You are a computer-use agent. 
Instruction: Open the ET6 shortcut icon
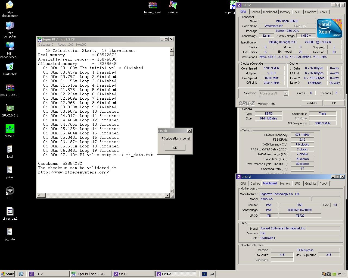(10, 191)
